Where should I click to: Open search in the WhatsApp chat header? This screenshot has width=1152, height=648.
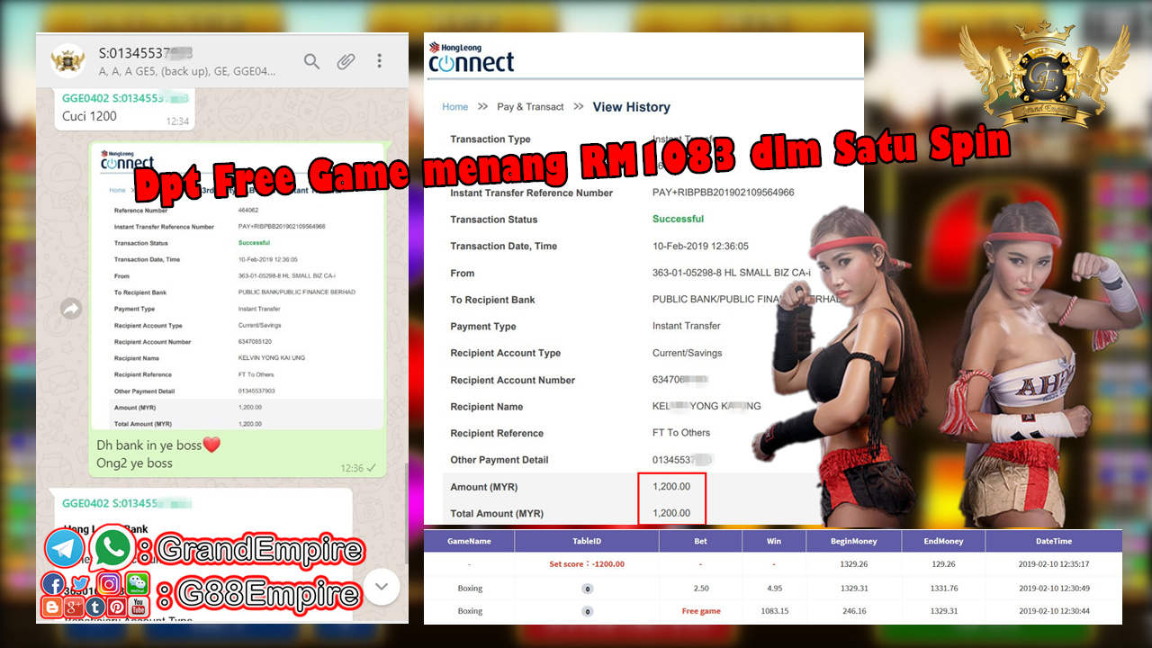[311, 61]
